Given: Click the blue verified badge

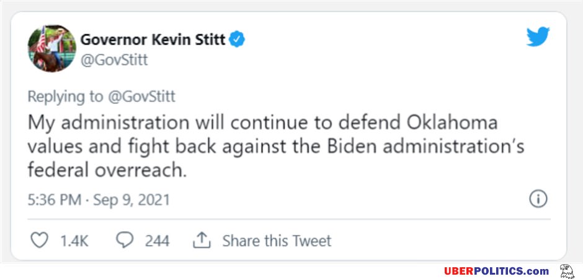Looking at the screenshot, I should [238, 40].
